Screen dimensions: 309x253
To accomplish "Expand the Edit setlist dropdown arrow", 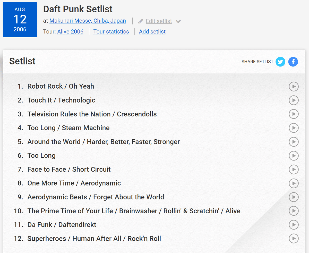I will pyautogui.click(x=178, y=21).
